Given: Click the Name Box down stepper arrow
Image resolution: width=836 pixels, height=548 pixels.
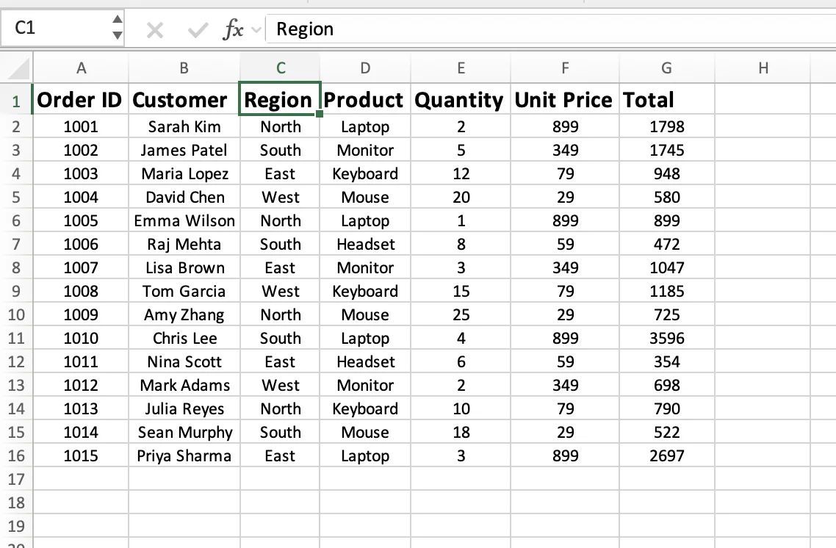Looking at the screenshot, I should tap(118, 35).
